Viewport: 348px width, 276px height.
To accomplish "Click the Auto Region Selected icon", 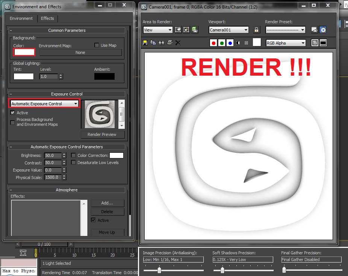I will click(x=186, y=30).
